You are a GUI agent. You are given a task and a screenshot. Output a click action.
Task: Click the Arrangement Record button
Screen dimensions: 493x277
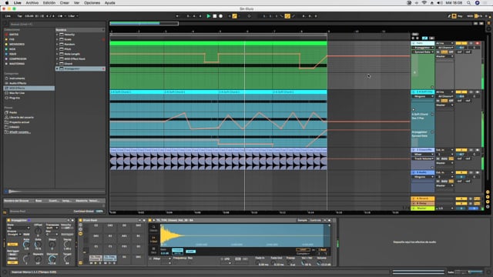(221, 16)
